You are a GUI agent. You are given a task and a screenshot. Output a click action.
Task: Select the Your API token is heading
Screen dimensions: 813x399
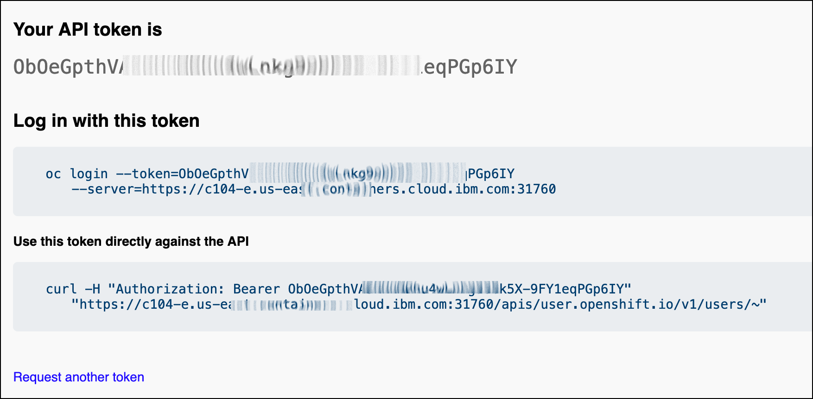(88, 30)
